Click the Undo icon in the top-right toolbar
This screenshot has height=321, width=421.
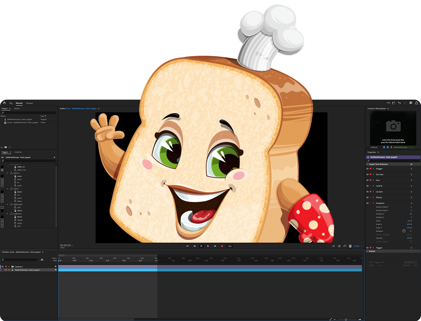pos(399,103)
